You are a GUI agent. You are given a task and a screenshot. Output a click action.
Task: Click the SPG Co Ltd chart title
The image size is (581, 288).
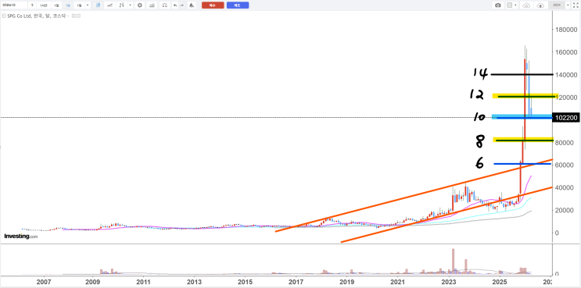pyautogui.click(x=36, y=16)
